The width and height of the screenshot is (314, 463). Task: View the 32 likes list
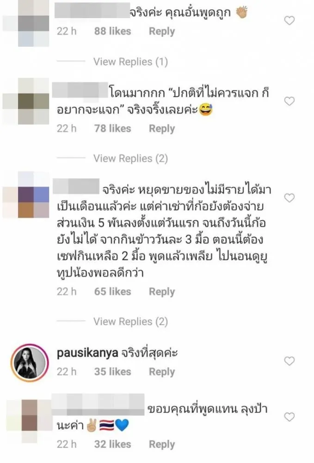point(113,444)
